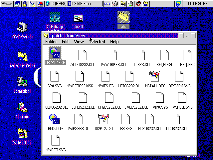Screen dimensions: 213x160
Task: Maximize the patch window
Action: click(193, 36)
